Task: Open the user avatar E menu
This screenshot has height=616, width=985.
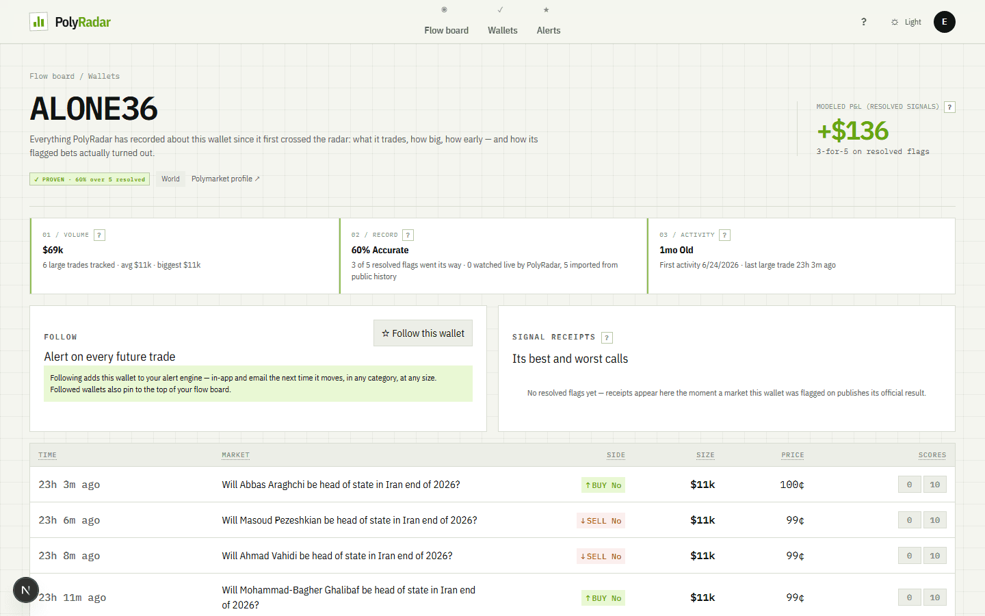Action: coord(945,22)
